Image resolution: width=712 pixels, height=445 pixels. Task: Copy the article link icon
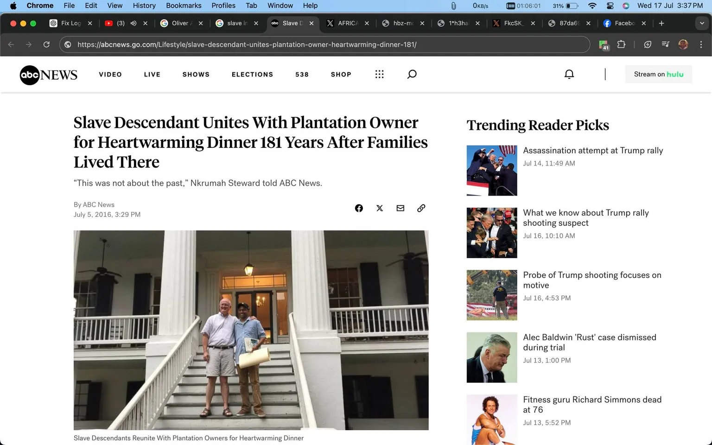tap(421, 208)
